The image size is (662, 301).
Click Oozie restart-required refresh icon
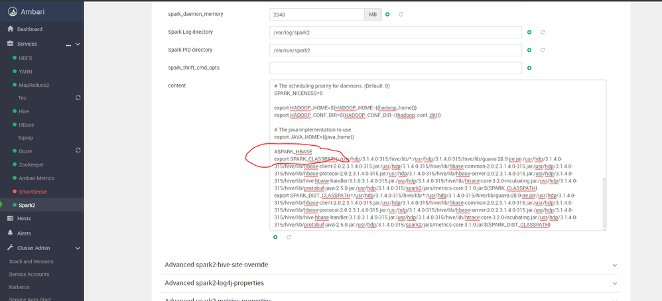78,150
